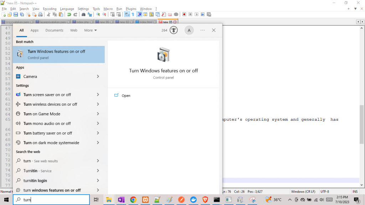Click Open for Turn Windows features
Viewport: 365px width, 205px height.
126,96
